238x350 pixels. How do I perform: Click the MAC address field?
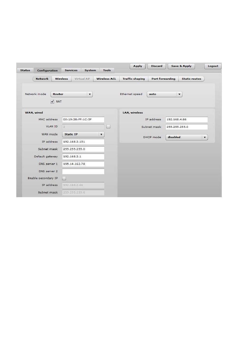click(83, 120)
